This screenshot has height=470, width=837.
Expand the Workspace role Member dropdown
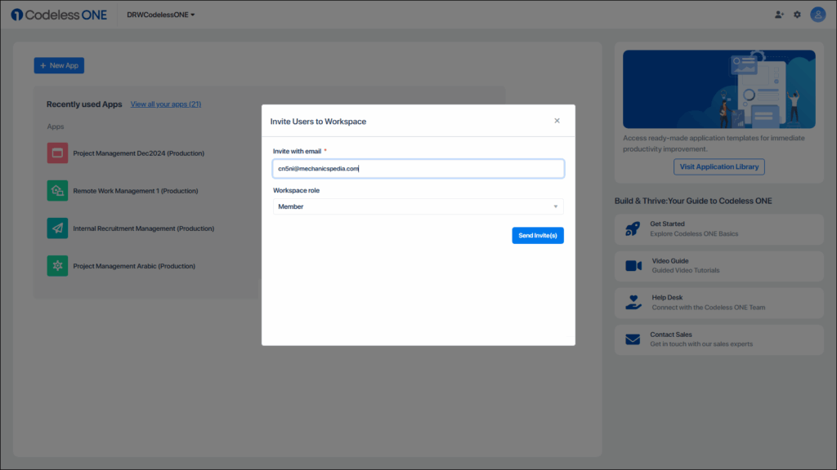click(x=418, y=206)
